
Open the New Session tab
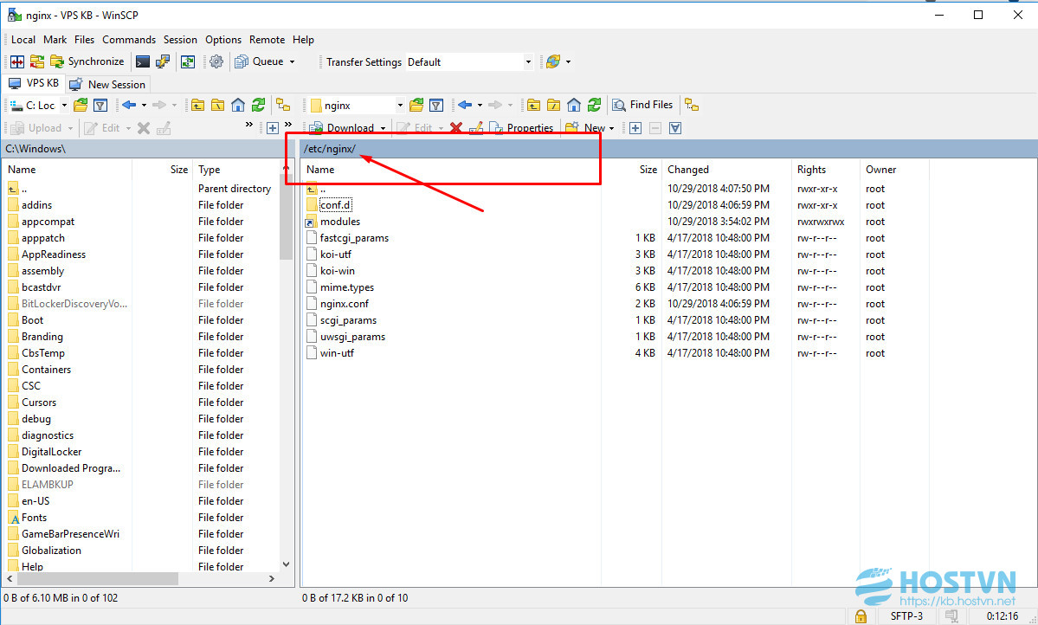pyautogui.click(x=108, y=84)
